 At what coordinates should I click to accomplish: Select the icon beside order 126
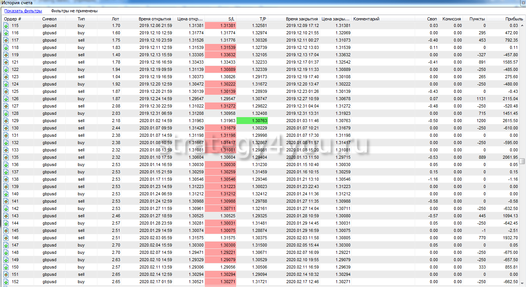point(6,99)
